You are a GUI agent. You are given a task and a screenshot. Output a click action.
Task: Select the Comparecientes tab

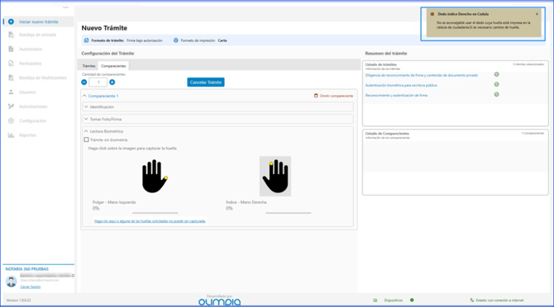click(113, 66)
